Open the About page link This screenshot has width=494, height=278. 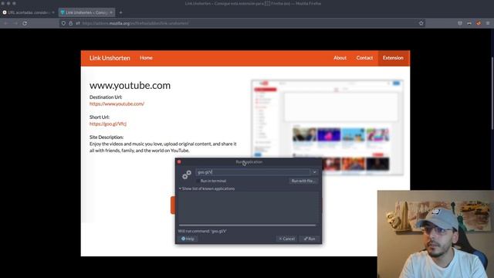coord(340,58)
